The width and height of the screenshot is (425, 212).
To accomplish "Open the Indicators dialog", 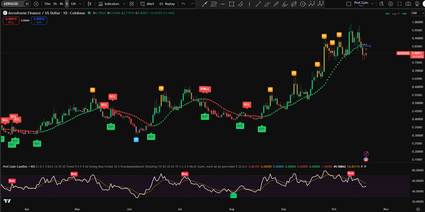I will tap(108, 4).
